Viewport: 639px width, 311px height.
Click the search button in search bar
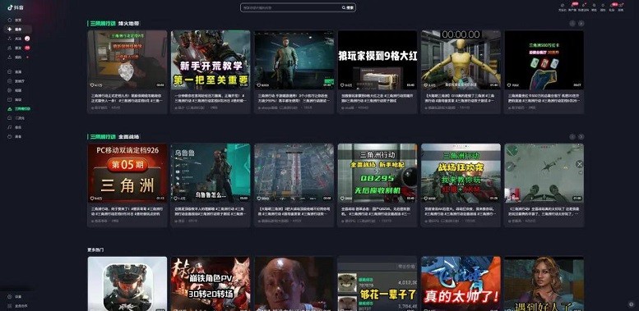point(348,7)
